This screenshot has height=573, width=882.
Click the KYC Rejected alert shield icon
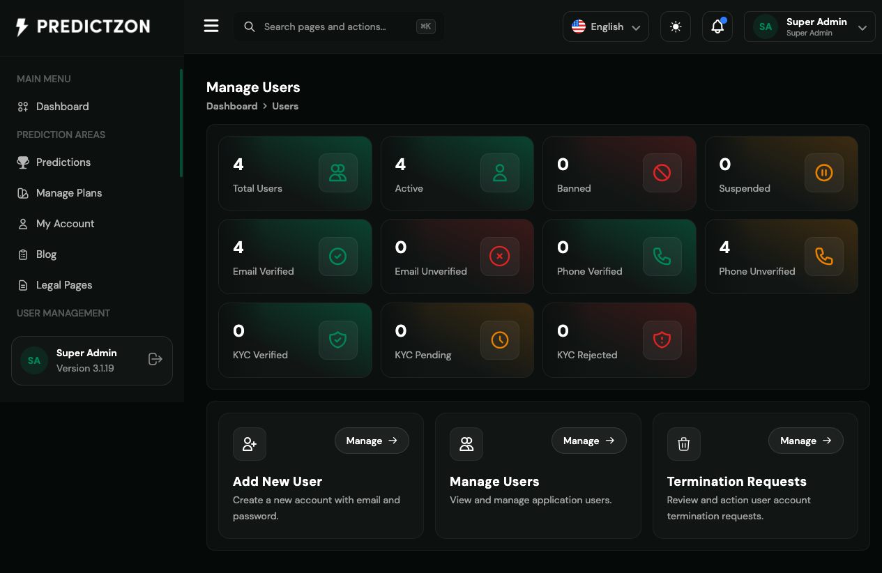click(x=662, y=339)
